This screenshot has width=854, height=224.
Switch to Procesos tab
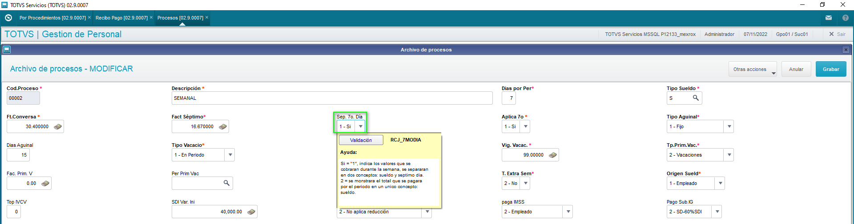click(x=180, y=18)
